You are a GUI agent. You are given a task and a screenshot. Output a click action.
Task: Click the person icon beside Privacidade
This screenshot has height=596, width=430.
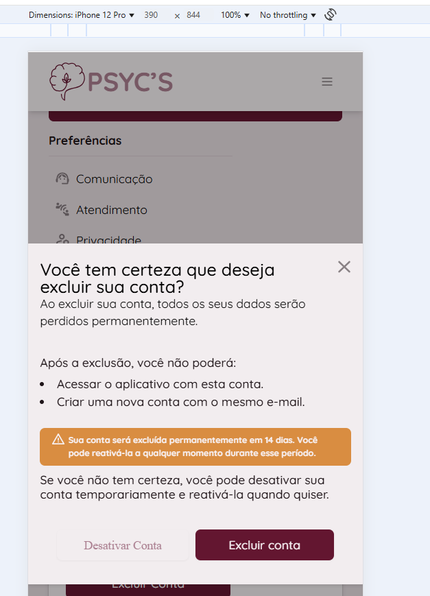(62, 239)
